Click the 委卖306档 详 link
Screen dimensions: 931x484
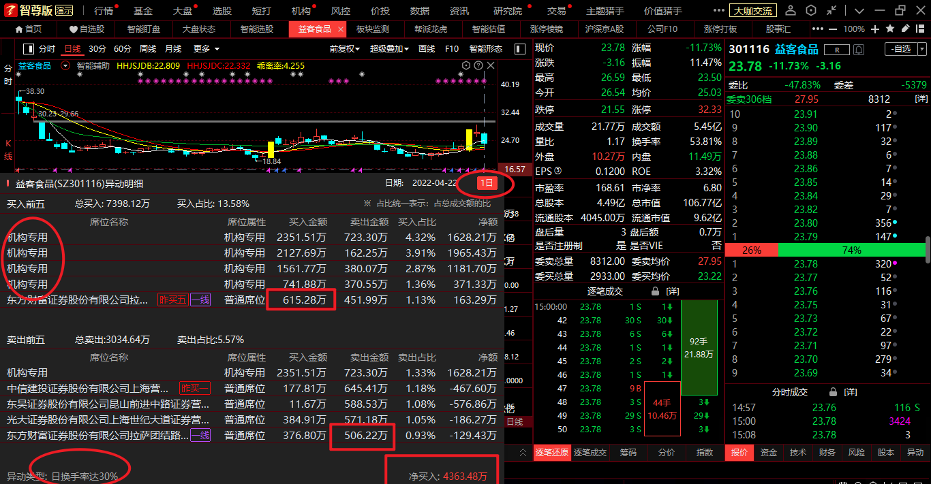[x=920, y=99]
